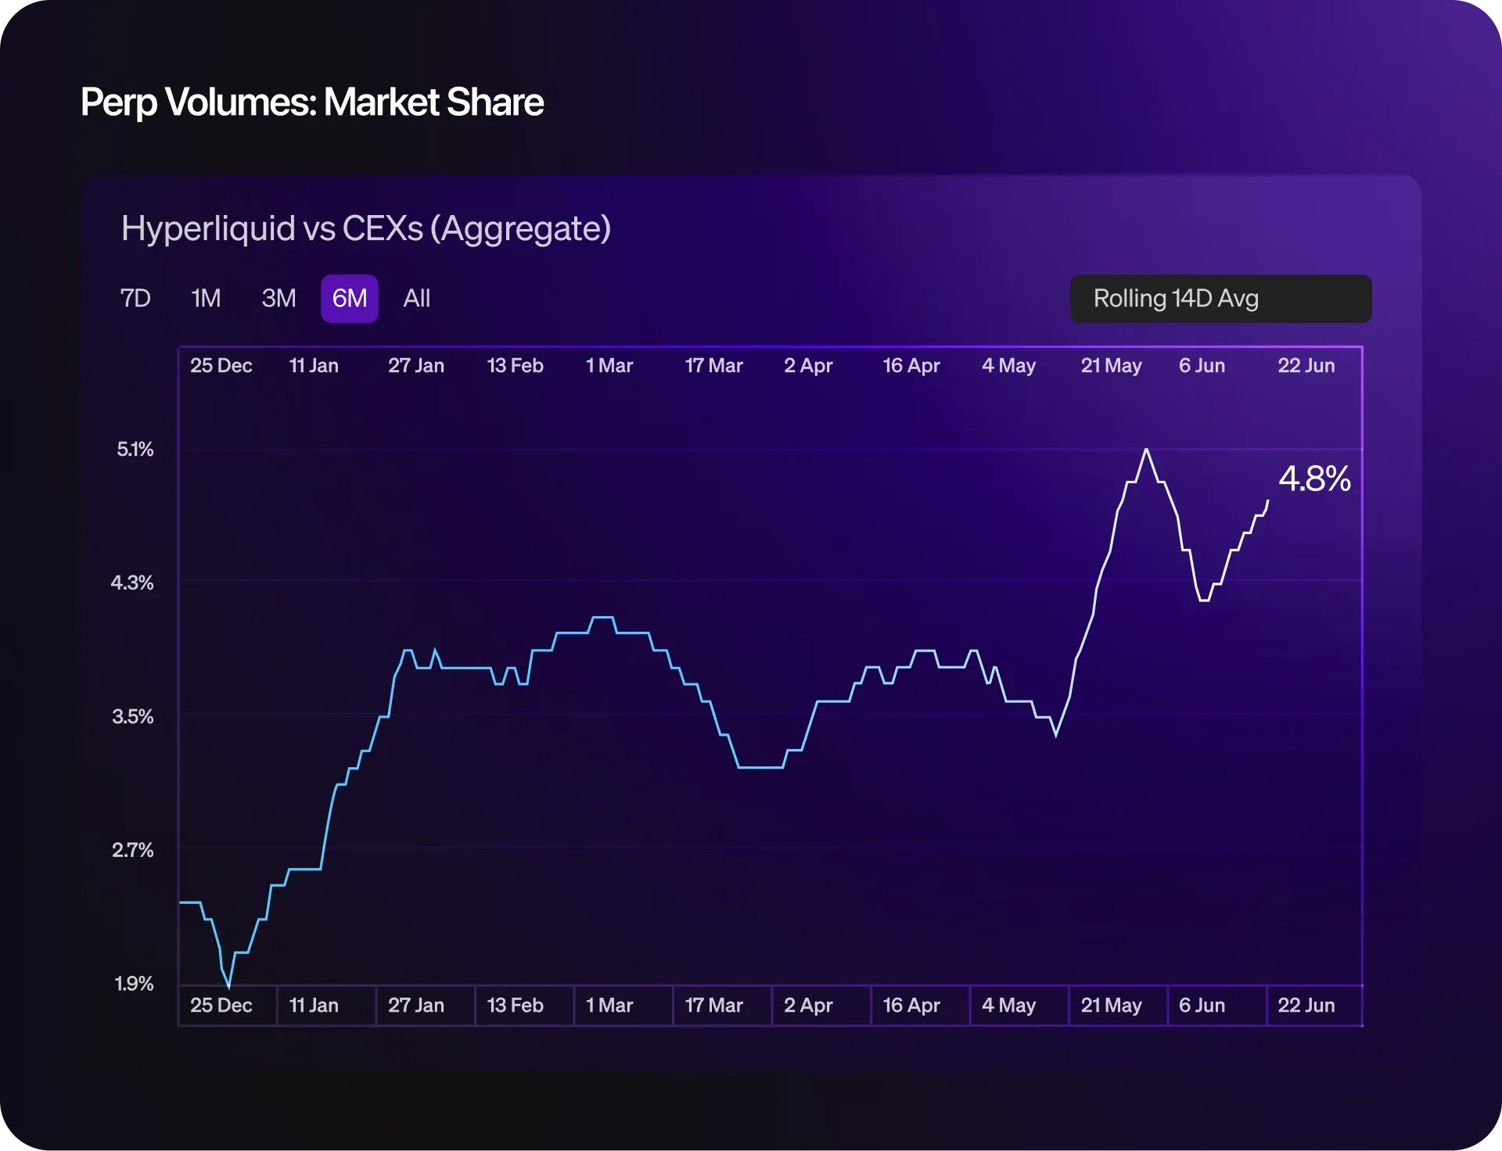The image size is (1502, 1151).
Task: Select the active 6M range tab
Action: click(350, 299)
